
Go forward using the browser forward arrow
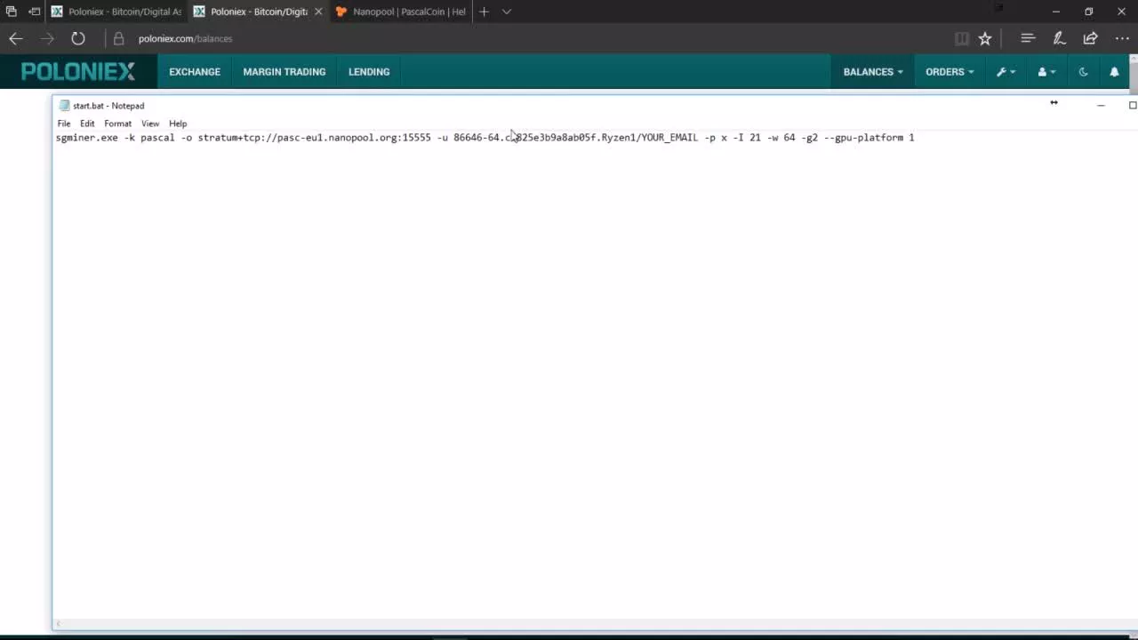47,38
